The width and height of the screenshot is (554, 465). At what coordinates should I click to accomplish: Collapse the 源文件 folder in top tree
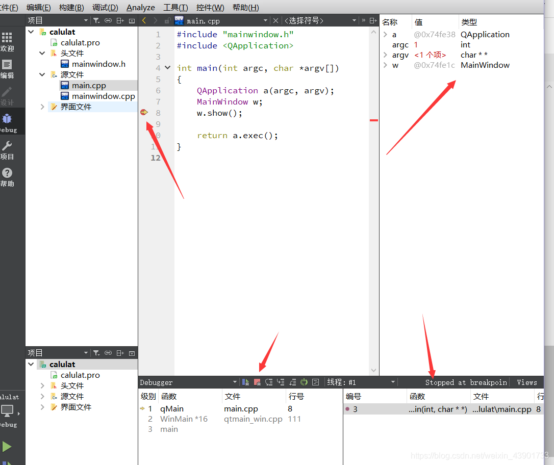coord(42,74)
